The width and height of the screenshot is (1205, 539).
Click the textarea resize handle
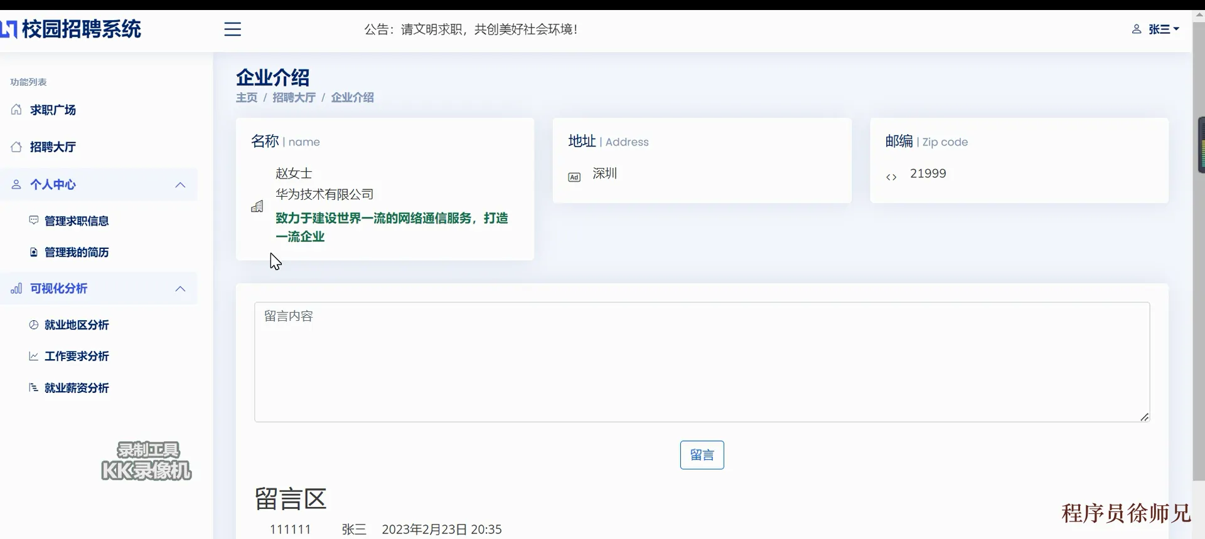1144,417
